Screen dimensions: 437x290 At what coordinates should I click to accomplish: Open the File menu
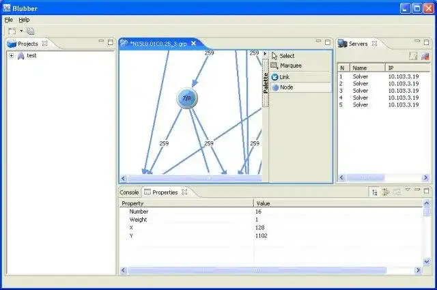click(9, 20)
